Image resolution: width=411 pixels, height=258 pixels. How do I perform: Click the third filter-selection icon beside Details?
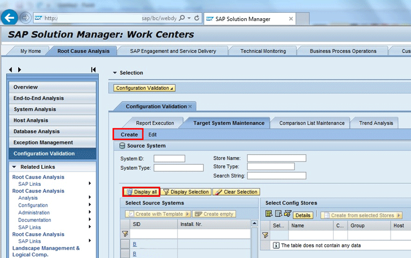click(x=287, y=214)
